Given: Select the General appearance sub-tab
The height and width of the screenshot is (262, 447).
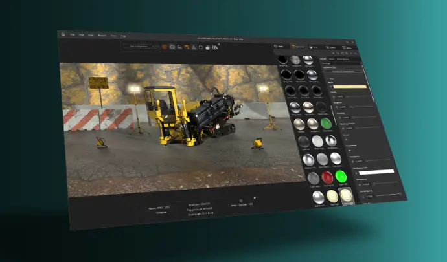Looking at the screenshot, I should (x=323, y=59).
